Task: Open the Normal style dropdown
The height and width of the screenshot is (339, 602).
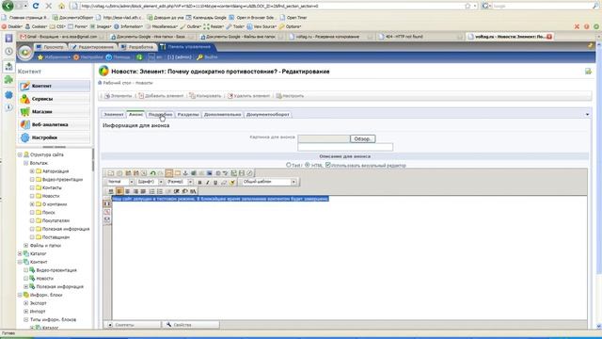Action: tap(132, 182)
